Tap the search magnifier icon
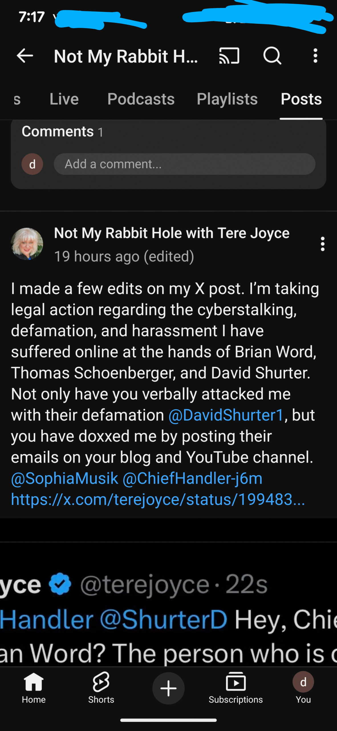The image size is (337, 731). click(x=272, y=56)
